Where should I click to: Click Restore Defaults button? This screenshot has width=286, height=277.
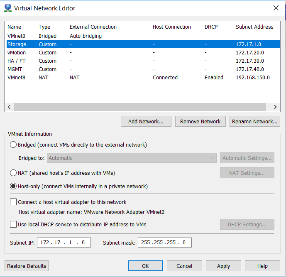(27, 266)
